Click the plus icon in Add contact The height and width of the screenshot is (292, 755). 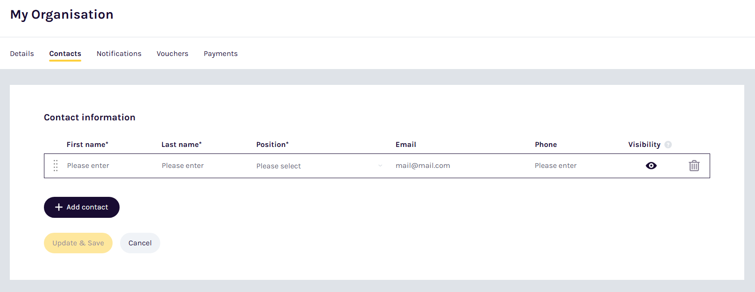59,207
